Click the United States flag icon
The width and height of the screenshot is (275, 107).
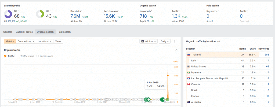pyautogui.click(x=189, y=67)
